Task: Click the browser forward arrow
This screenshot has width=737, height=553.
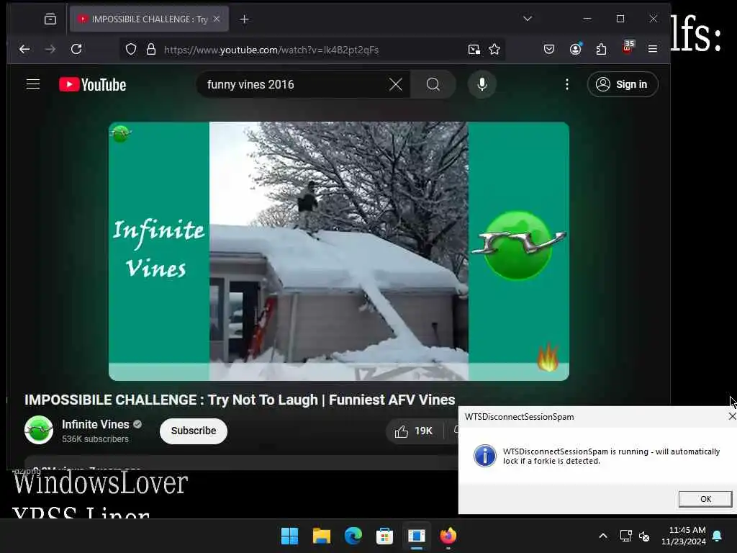Action: point(50,50)
